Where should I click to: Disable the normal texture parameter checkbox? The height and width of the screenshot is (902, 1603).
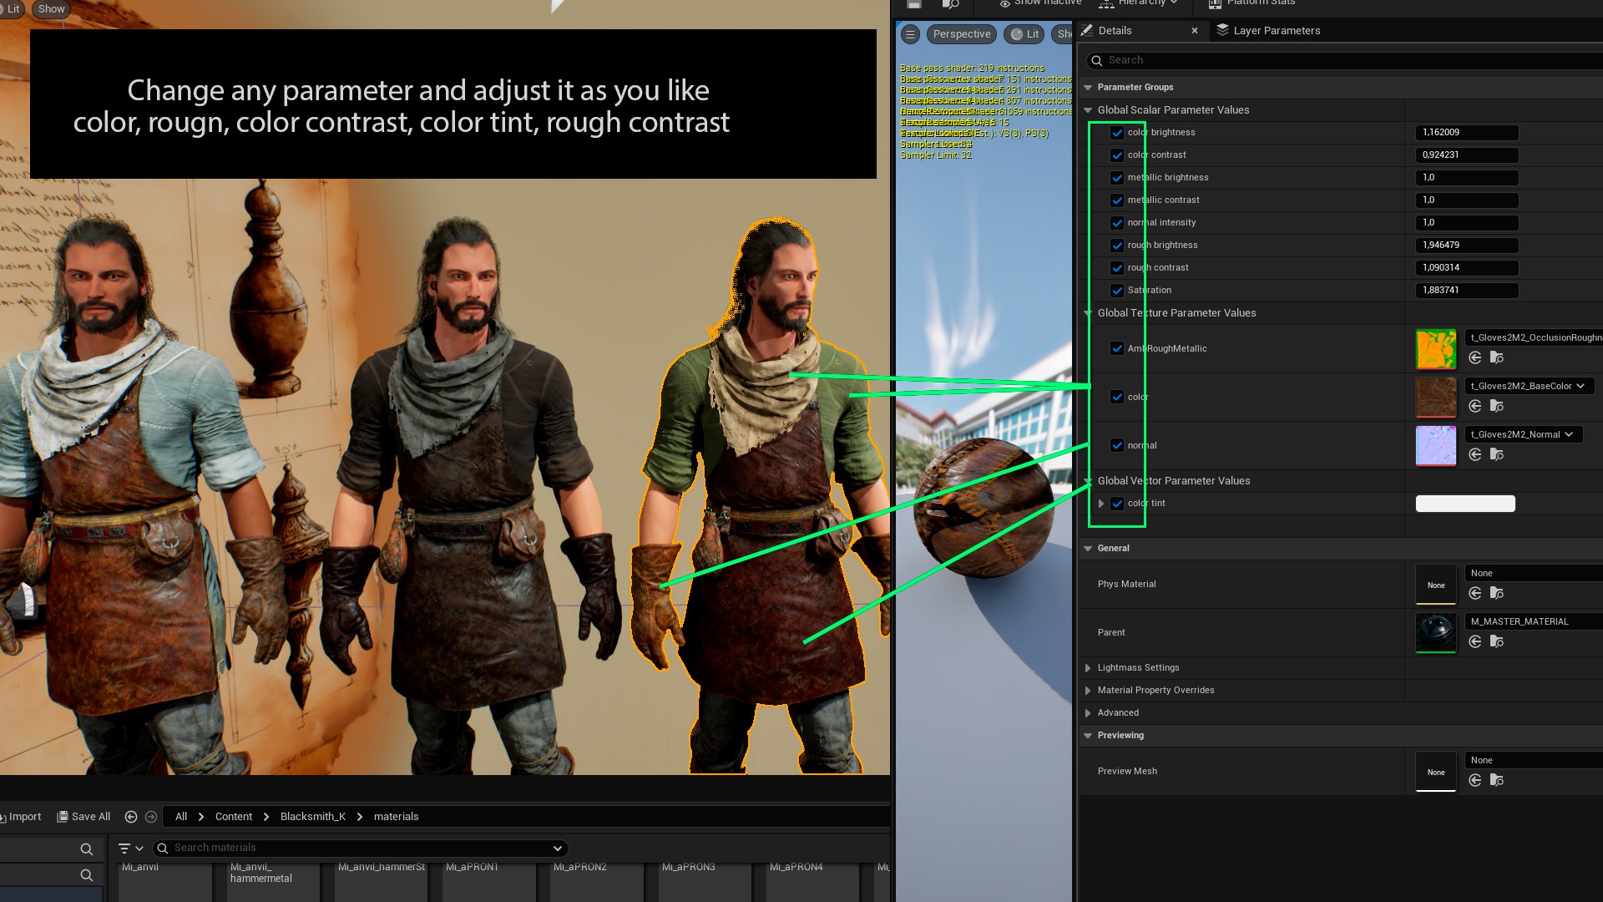click(1117, 445)
